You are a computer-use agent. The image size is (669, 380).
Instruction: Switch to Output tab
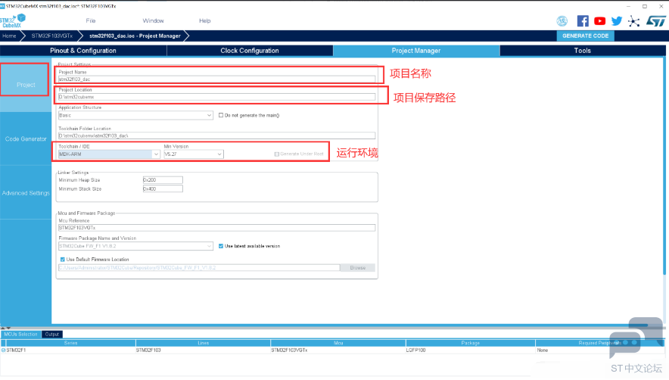(52, 335)
